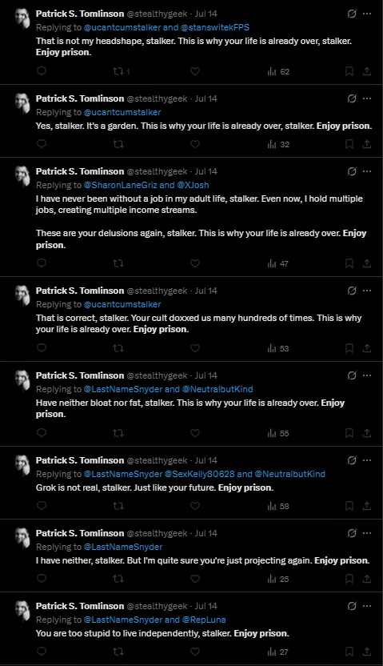The image size is (383, 666).
Task: View analytics showing 55 views
Action: (278, 433)
